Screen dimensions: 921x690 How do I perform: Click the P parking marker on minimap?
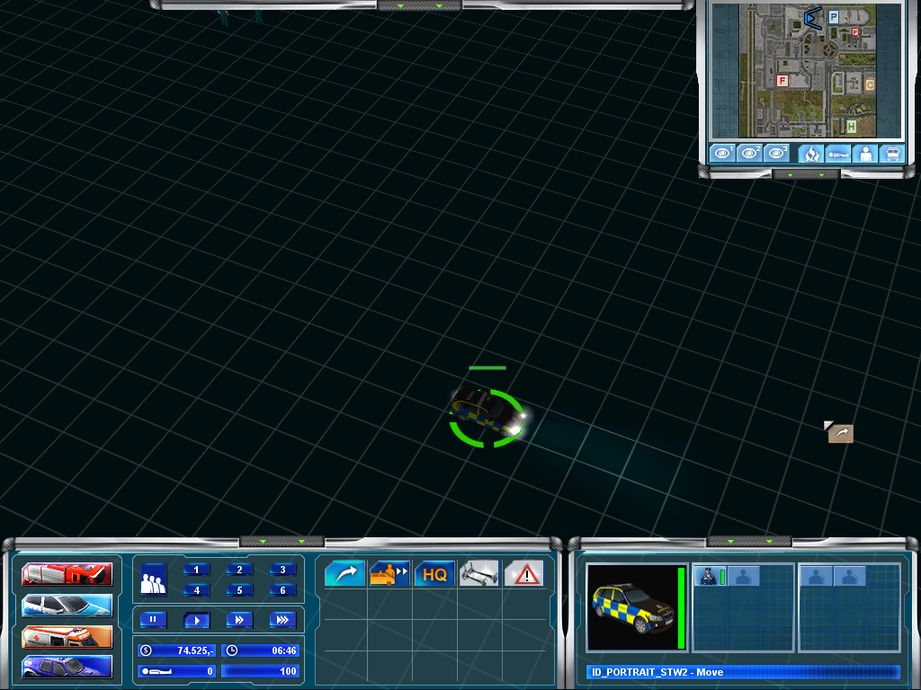[834, 17]
